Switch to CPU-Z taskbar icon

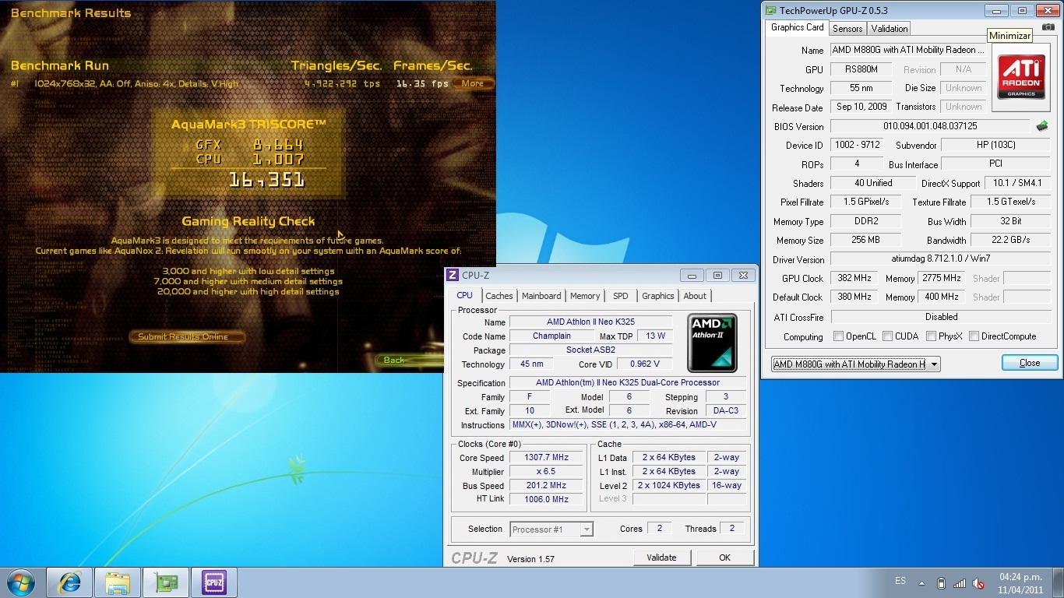click(x=214, y=582)
